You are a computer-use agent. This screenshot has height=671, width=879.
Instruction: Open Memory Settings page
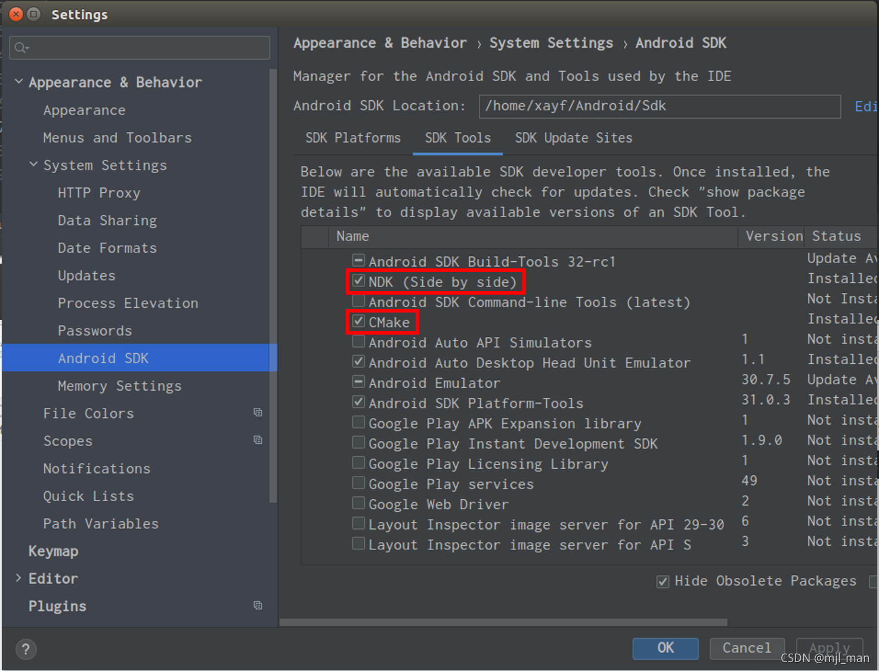[120, 386]
